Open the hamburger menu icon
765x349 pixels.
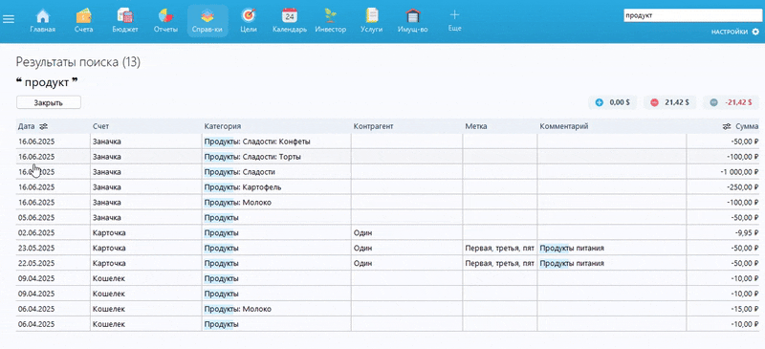coord(9,19)
